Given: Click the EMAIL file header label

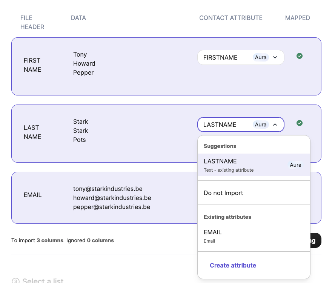Looking at the screenshot, I should tap(32, 195).
